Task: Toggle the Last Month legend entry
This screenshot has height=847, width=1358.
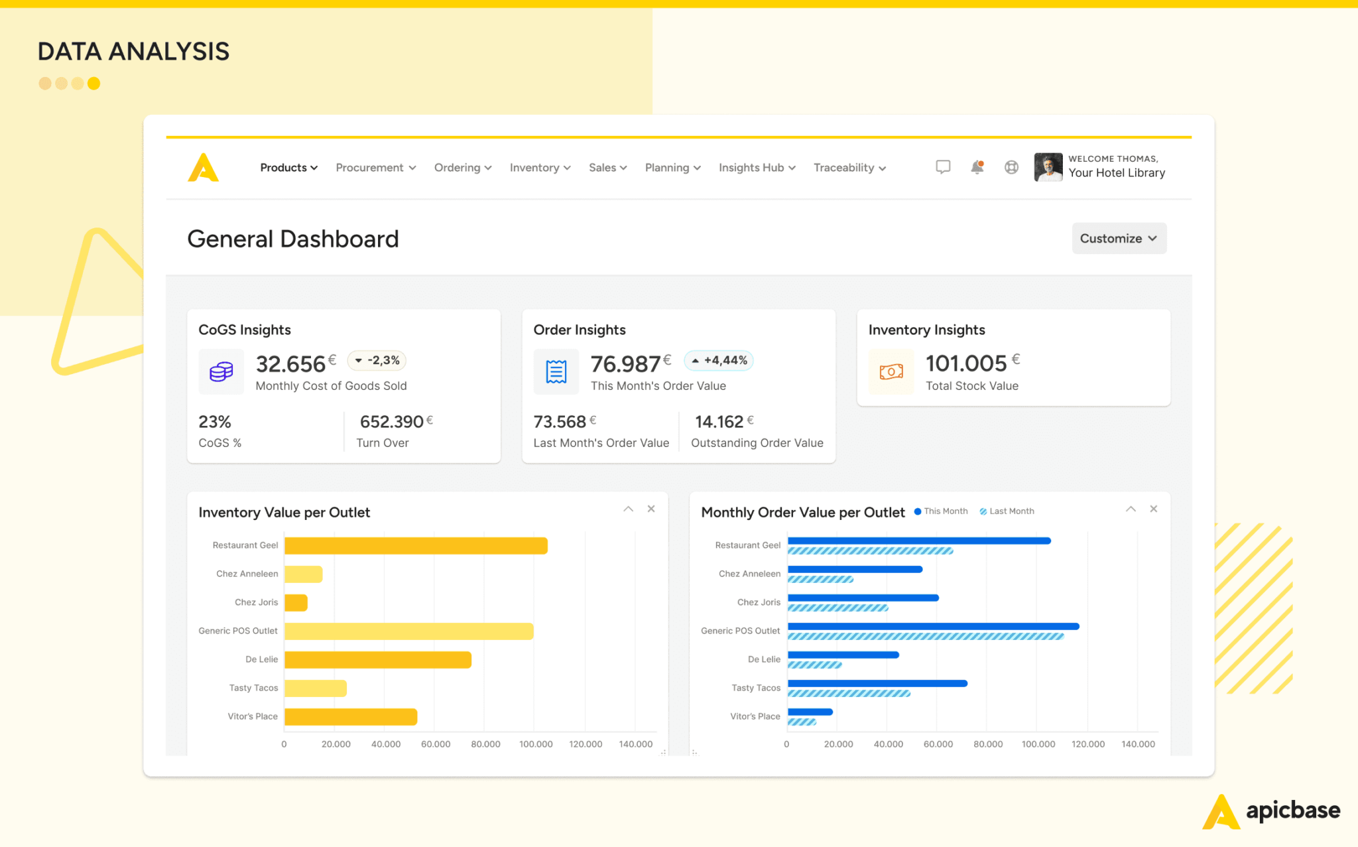Action: pos(1007,511)
